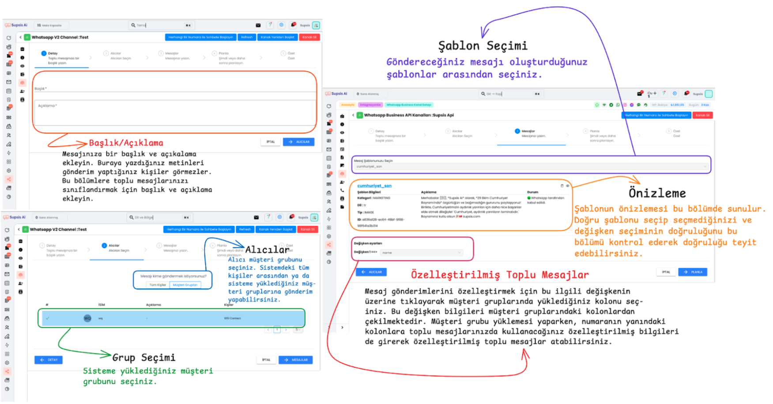Open page size dropdown in Alıcılar pagination
The image size is (773, 404).
click(x=298, y=330)
